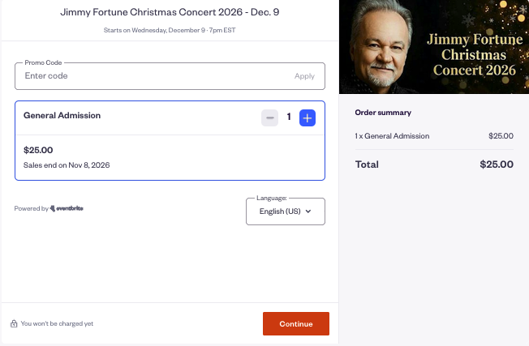Screen dimensions: 529x346
Task: Click the 1 x General Admission line item
Action: (392, 136)
